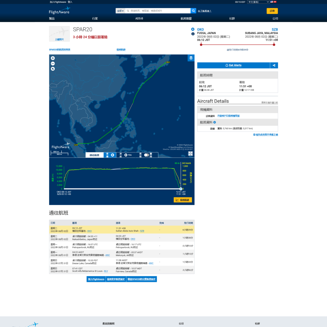Image resolution: width=327 pixels, height=327 pixels.
Task: Click the OKO label on the map
Action: [168, 62]
